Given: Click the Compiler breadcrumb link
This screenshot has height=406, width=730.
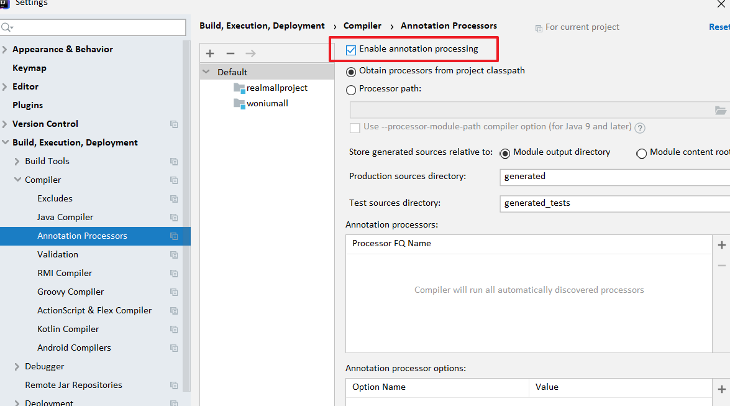Looking at the screenshot, I should click(x=362, y=26).
